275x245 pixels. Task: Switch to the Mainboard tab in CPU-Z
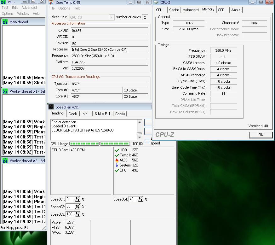tap(191, 10)
